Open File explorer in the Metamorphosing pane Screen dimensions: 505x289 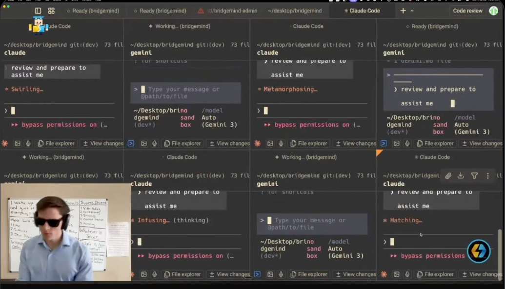309,143
